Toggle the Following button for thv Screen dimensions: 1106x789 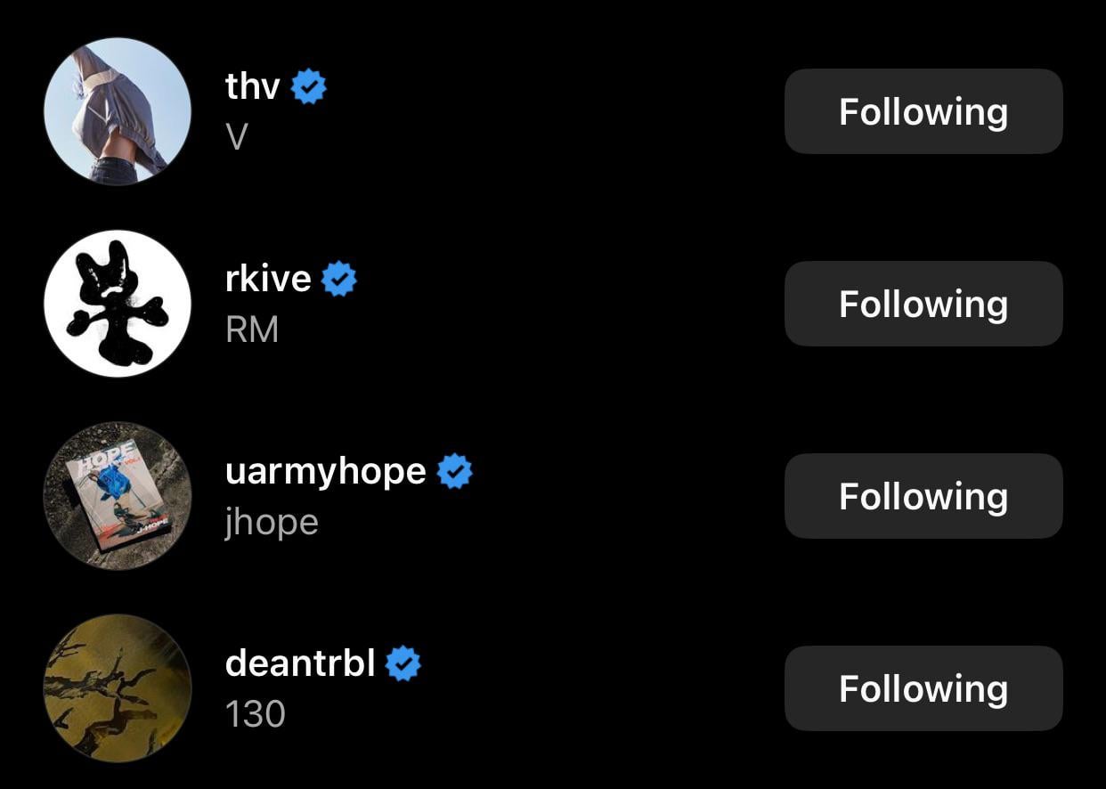point(923,111)
